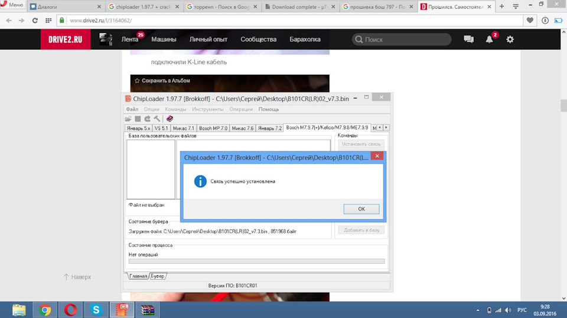Viewport: 567px width, 318px height.
Task: Open the notifications bell icon
Action: coord(489,39)
